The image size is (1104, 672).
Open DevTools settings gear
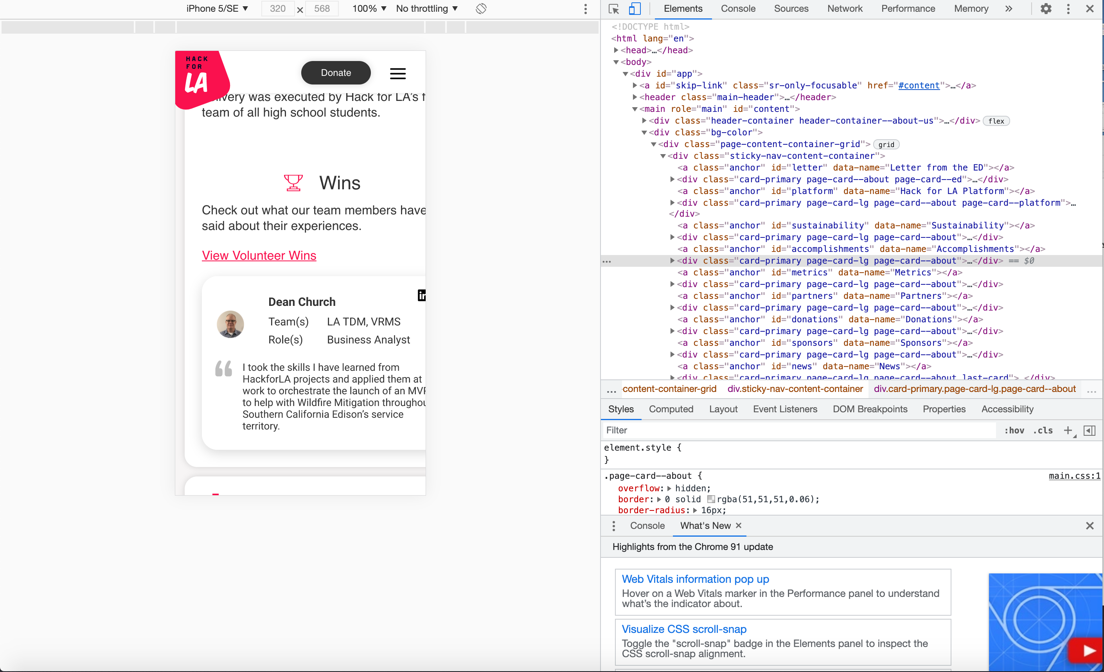click(x=1045, y=9)
